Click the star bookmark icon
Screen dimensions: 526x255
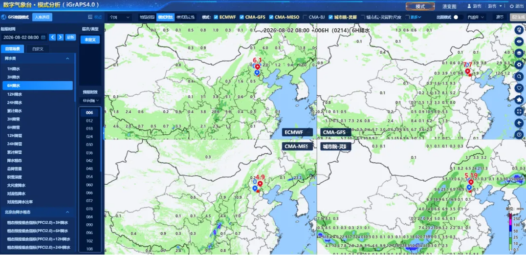(519, 100)
